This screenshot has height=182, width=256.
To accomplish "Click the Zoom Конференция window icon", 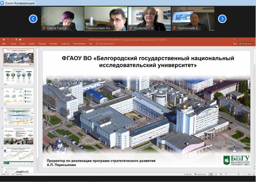I will tap(2, 3).
